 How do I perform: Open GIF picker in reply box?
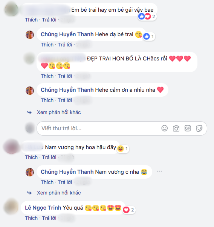click(188, 128)
